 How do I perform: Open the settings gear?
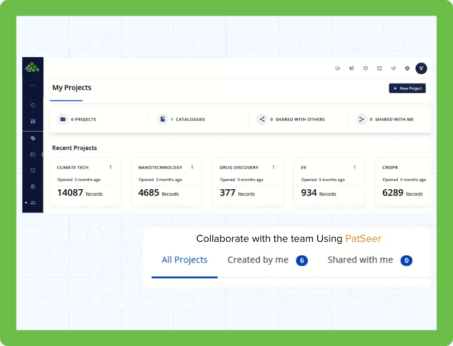tap(407, 68)
